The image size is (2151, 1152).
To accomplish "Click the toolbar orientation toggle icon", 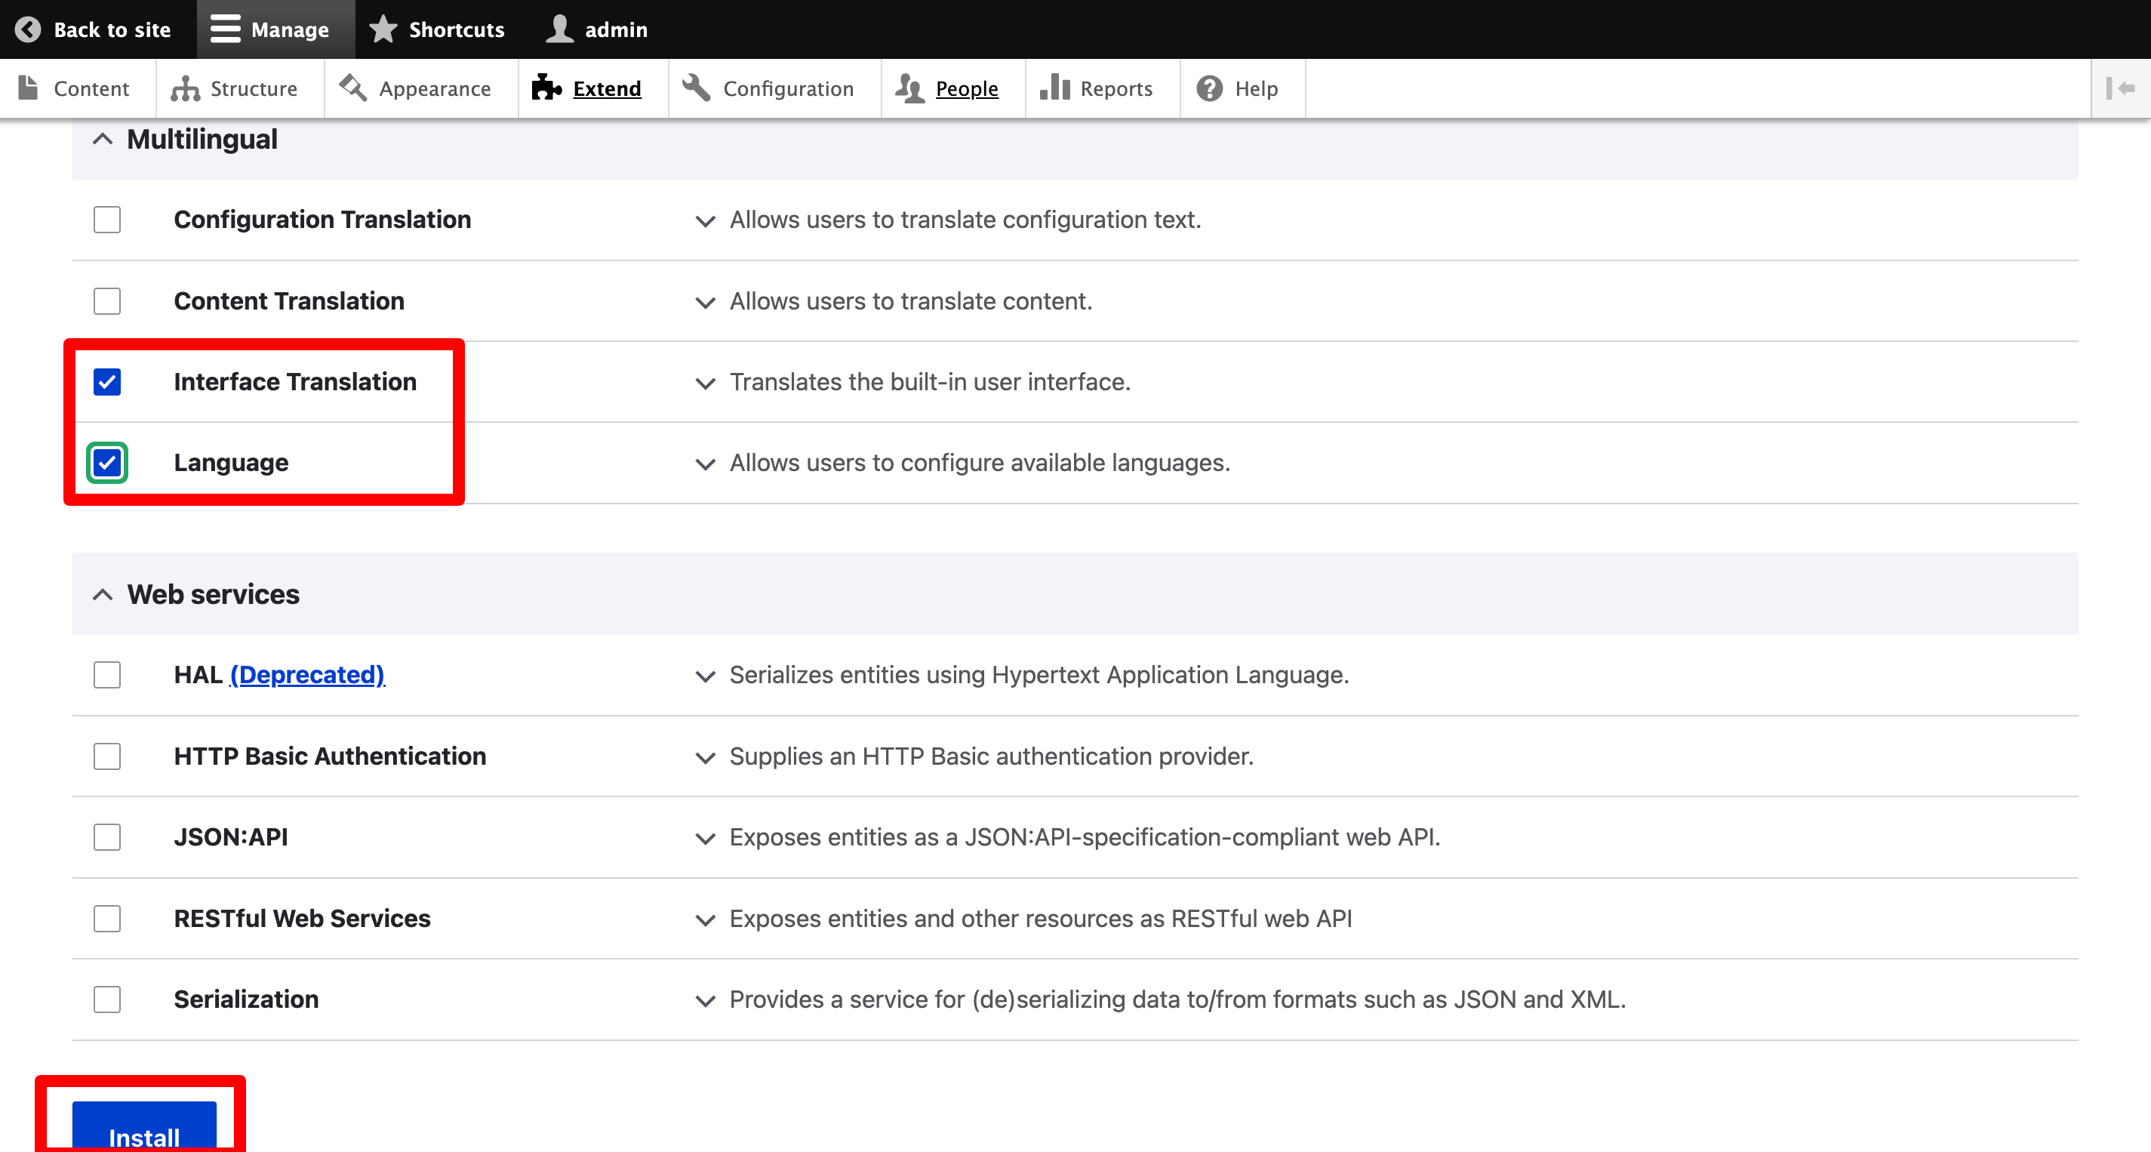I will 2120,88.
